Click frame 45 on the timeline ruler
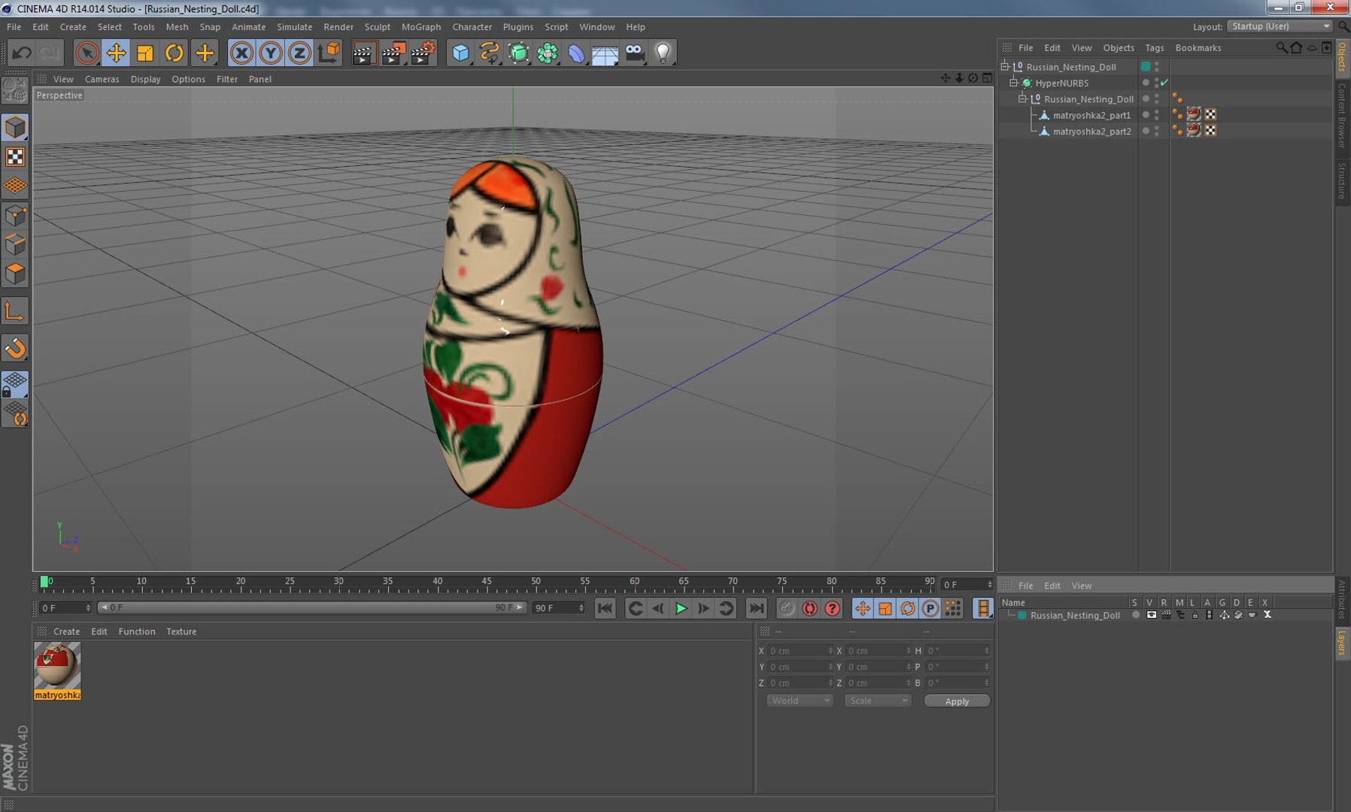Viewport: 1351px width, 812px height. click(487, 582)
